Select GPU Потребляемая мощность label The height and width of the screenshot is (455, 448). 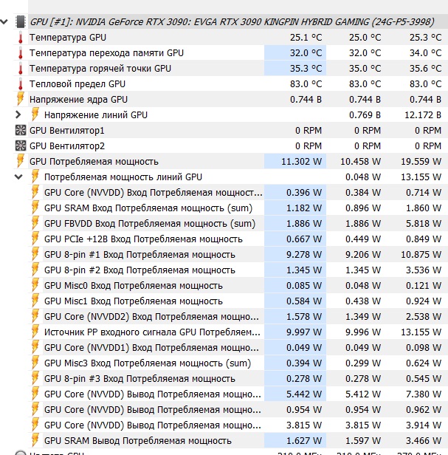click(x=94, y=162)
